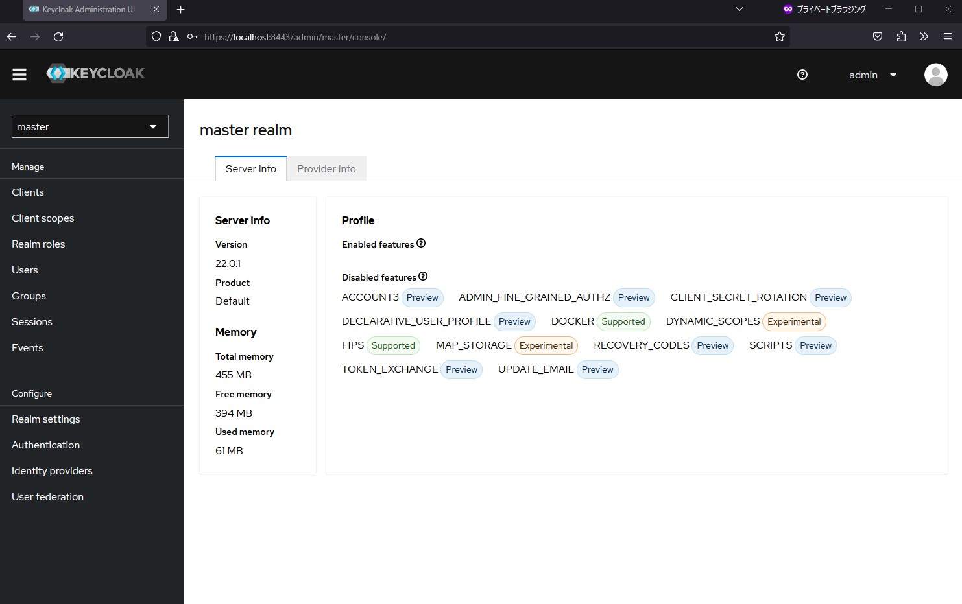
Task: Click the user avatar icon
Action: pyautogui.click(x=935, y=75)
